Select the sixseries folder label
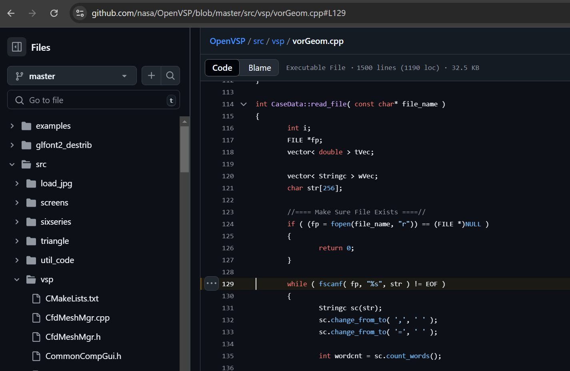 (56, 222)
